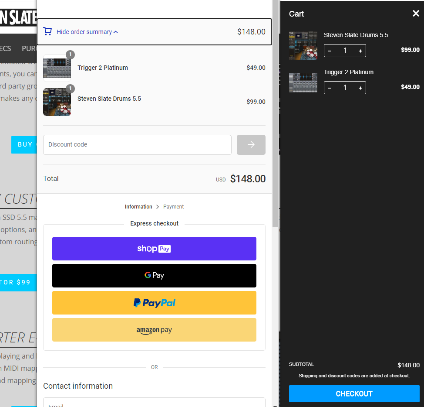424x407 pixels.
Task: Click the Steven Slate Drums 5.5 name in order summary
Action: [109, 99]
